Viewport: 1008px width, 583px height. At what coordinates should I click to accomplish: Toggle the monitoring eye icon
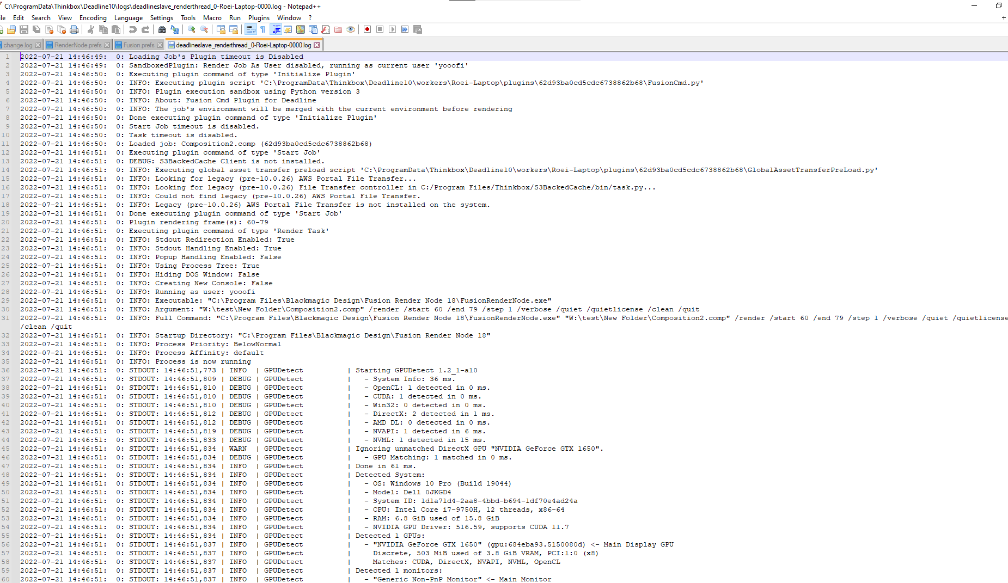pyautogui.click(x=351, y=29)
